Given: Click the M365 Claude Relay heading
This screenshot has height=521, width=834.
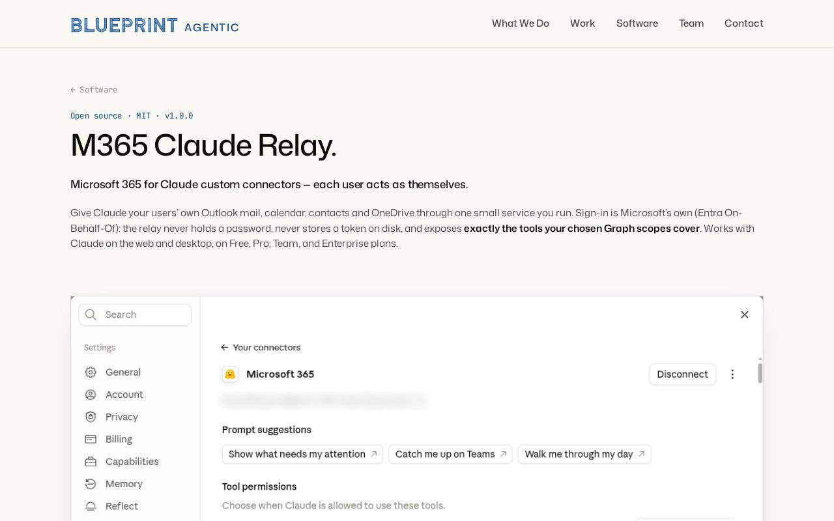Looking at the screenshot, I should tap(203, 145).
